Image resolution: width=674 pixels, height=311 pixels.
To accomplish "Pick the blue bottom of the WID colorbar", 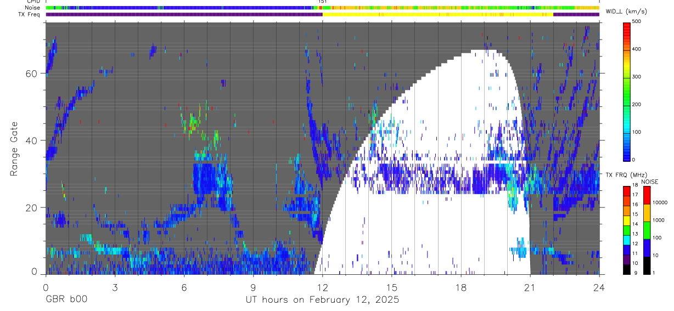I will [627, 154].
